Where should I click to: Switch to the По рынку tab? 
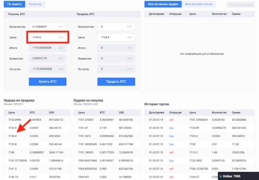(x=35, y=4)
